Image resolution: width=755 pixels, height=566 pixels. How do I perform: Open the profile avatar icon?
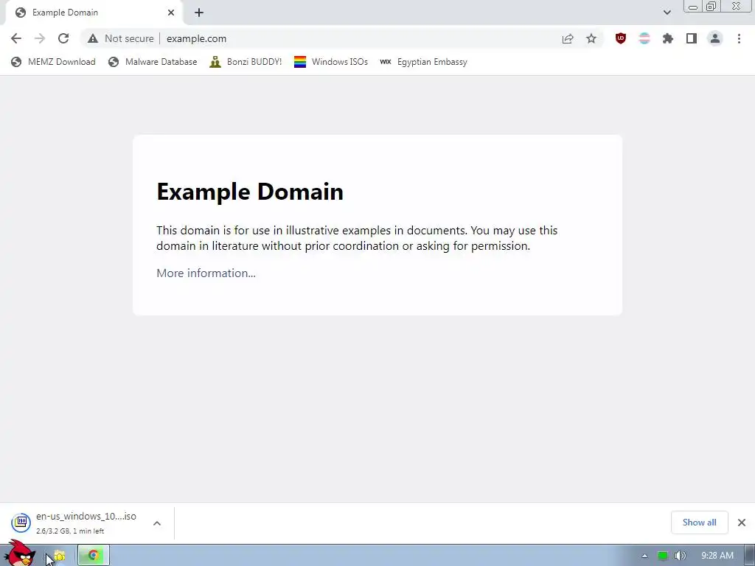(x=715, y=38)
